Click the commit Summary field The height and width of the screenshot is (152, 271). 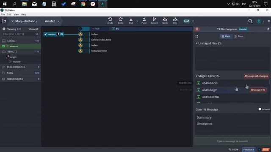point(232,117)
